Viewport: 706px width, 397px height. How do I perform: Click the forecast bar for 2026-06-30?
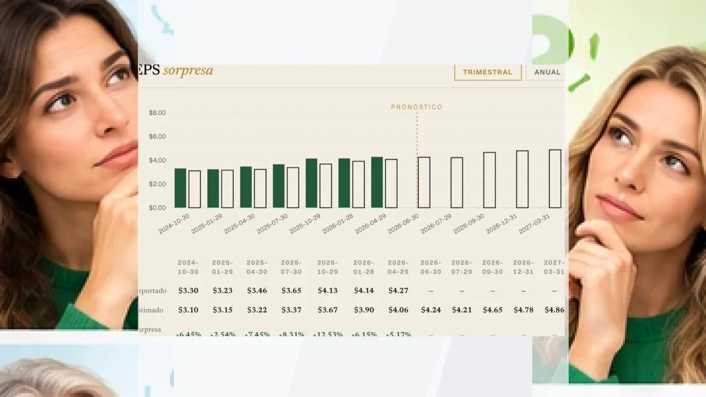[x=424, y=183]
